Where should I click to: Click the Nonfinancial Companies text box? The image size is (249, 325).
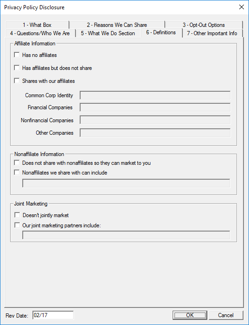155,120
